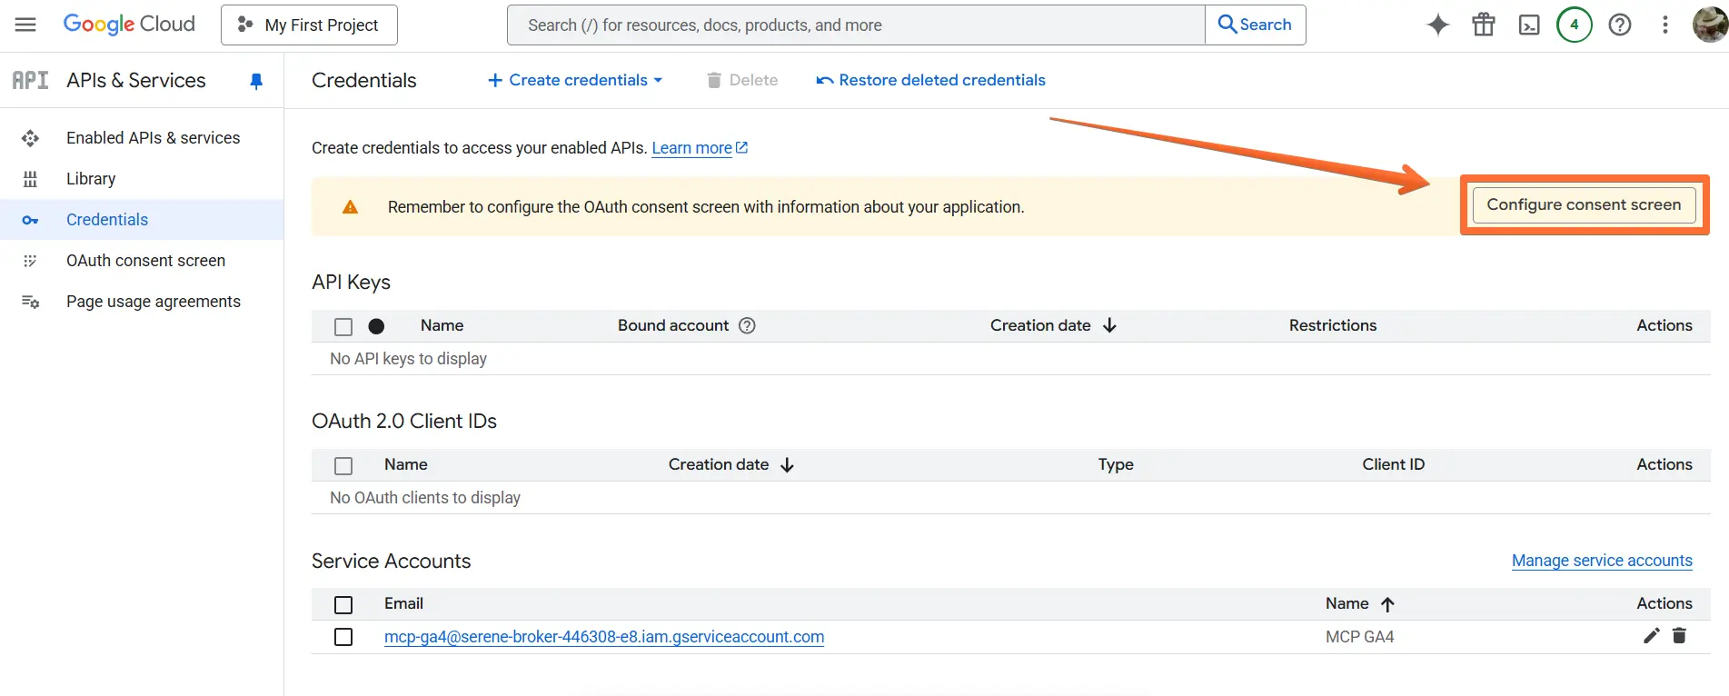
Task: Click the Google Cloud logo
Action: point(129,25)
